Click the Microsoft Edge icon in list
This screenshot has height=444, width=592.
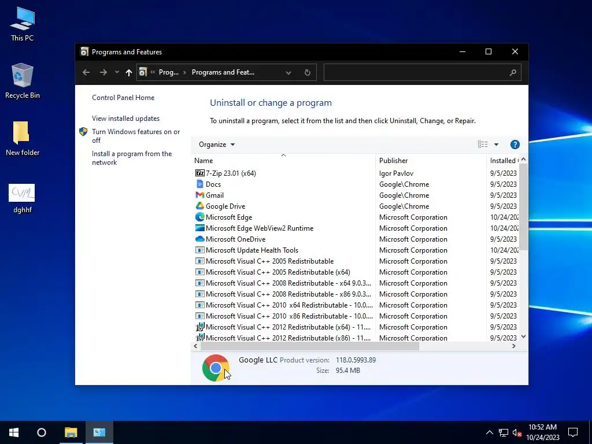click(x=199, y=217)
